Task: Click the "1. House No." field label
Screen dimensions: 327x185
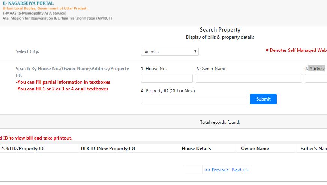Action: tap(154, 69)
